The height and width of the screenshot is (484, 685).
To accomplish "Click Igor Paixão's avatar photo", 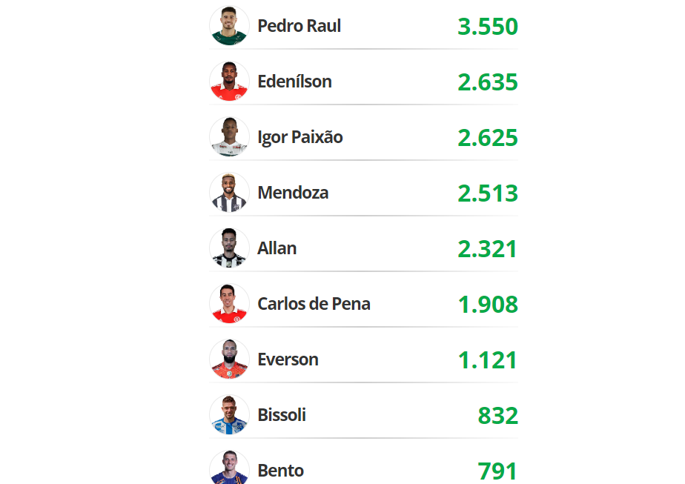I will coord(229,136).
